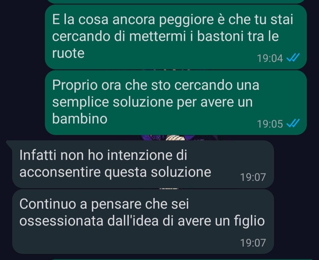Click the word "ruote"

(68, 53)
